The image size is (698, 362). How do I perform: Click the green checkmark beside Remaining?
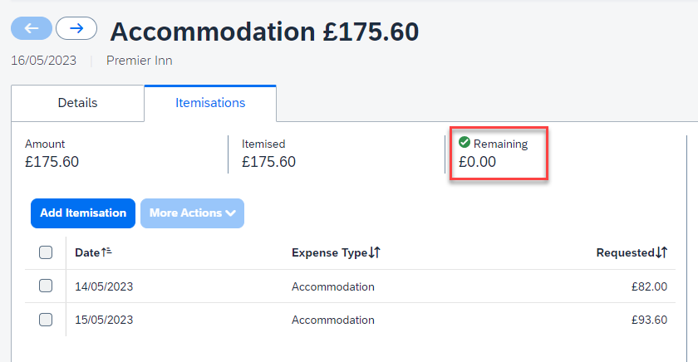click(x=465, y=143)
